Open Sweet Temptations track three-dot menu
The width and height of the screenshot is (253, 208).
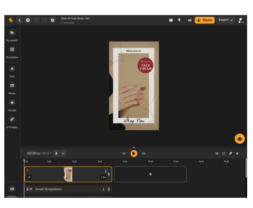click(103, 189)
